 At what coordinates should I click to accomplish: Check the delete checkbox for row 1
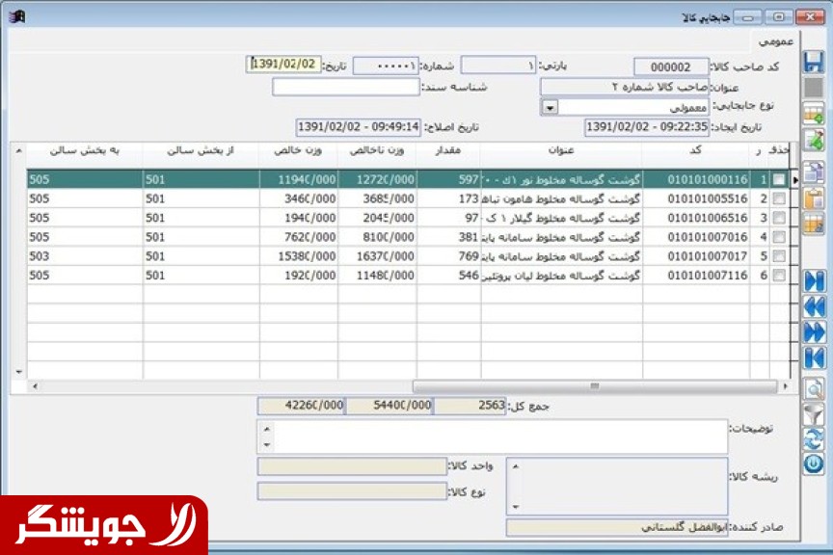click(x=779, y=179)
